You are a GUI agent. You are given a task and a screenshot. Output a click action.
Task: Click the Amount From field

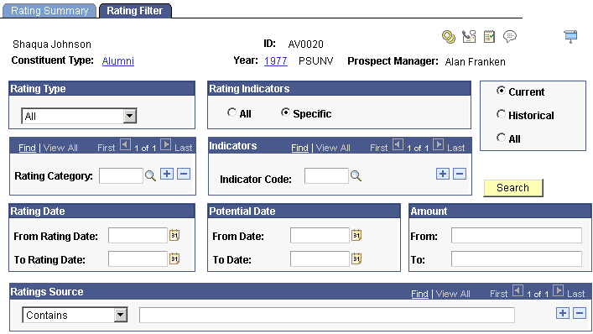point(516,235)
